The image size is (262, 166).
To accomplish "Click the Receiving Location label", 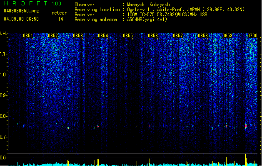I will click(x=97, y=10).
